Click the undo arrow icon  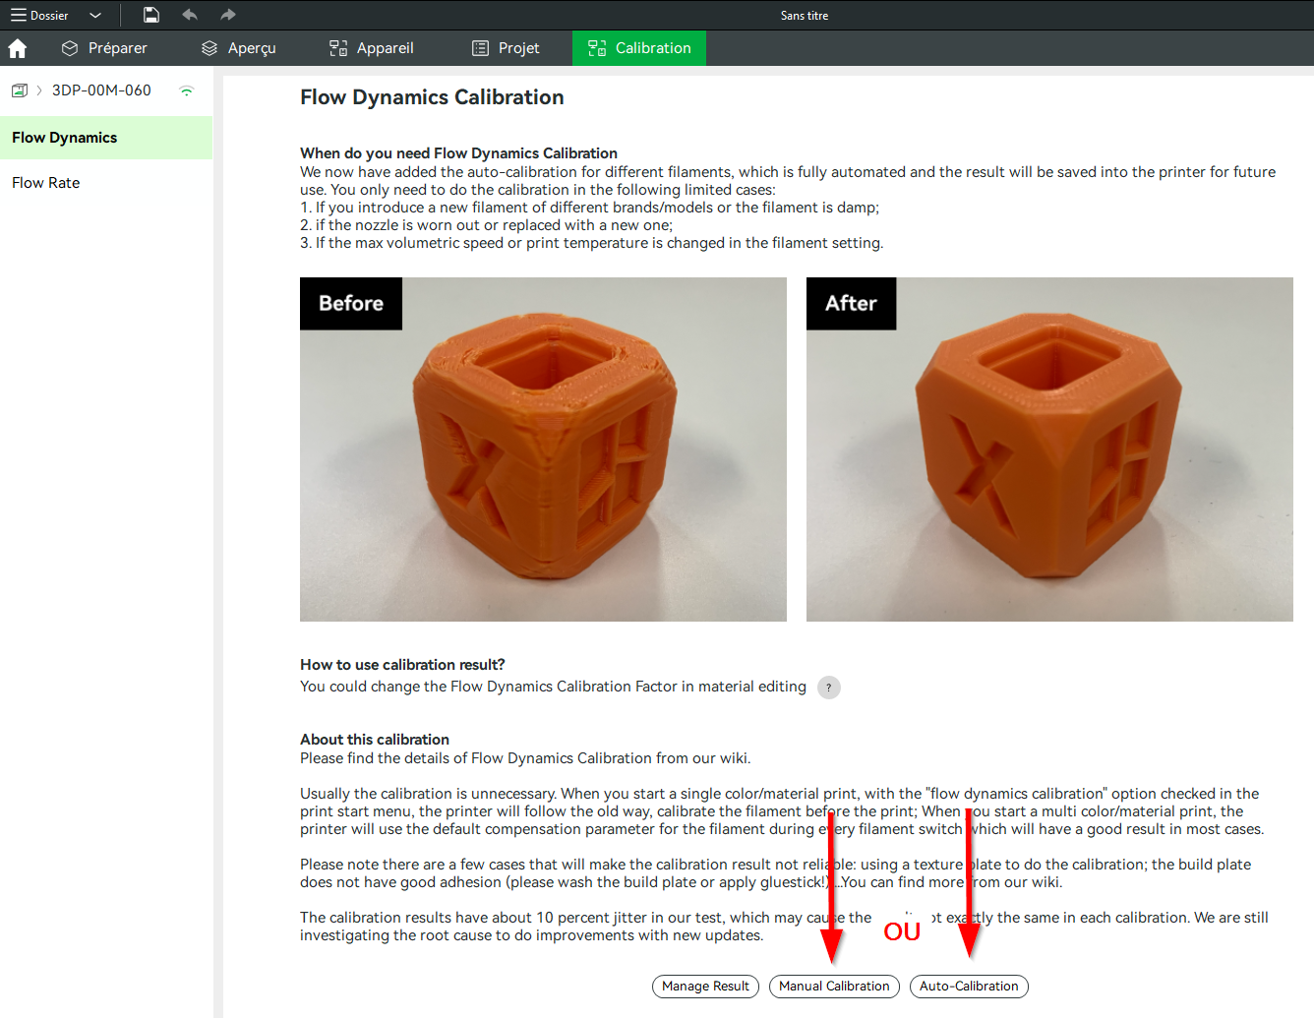pyautogui.click(x=190, y=15)
